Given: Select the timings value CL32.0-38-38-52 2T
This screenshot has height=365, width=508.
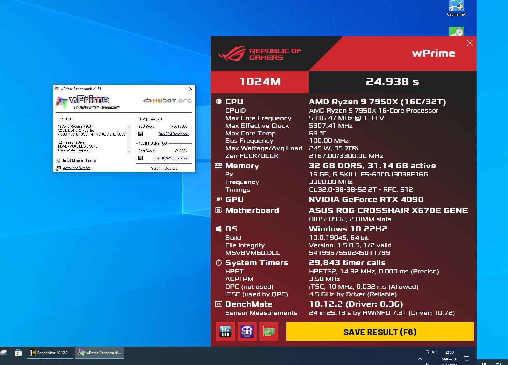Looking at the screenshot, I should click(x=342, y=189).
